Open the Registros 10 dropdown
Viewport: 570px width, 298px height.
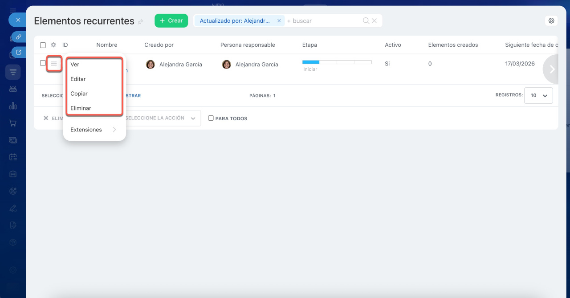click(x=538, y=95)
